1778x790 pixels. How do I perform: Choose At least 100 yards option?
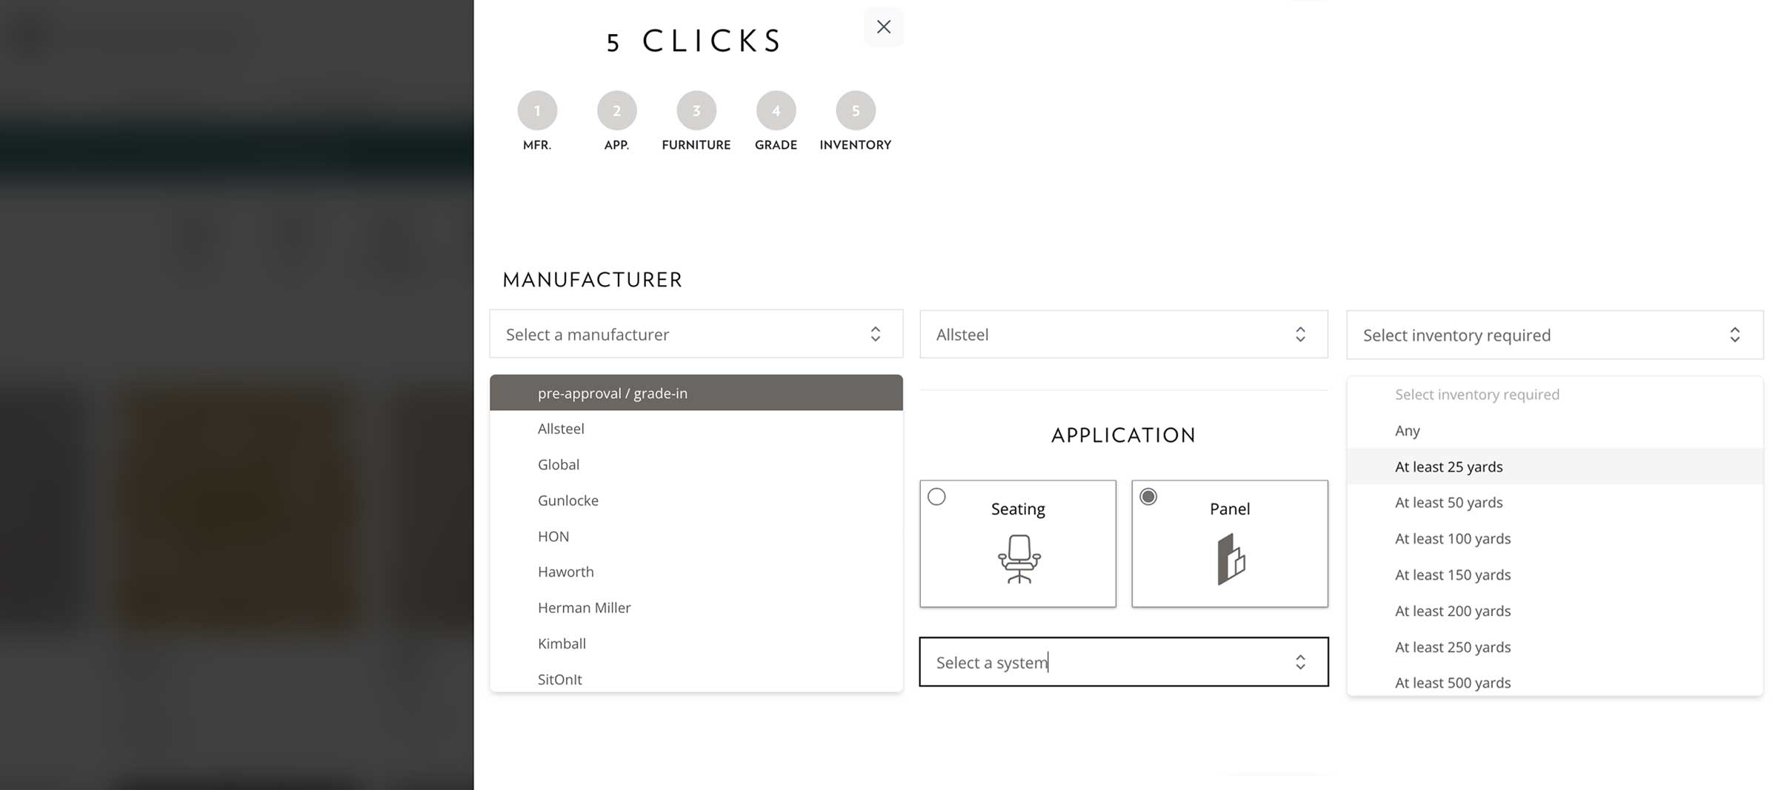1452,539
